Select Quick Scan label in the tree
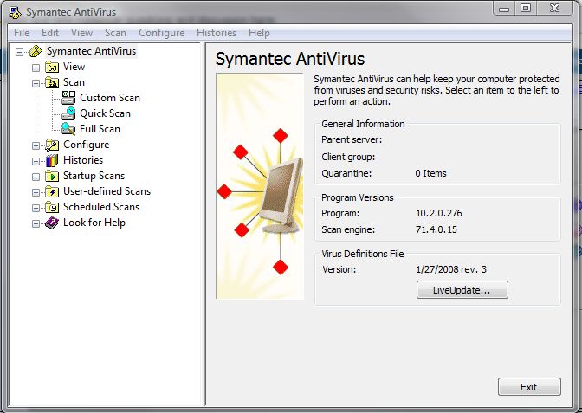The image size is (582, 413). click(105, 113)
